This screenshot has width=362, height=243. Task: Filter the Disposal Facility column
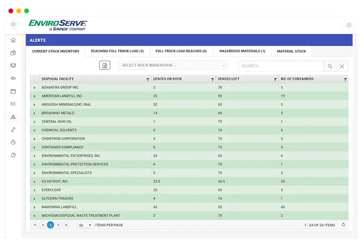point(147,79)
